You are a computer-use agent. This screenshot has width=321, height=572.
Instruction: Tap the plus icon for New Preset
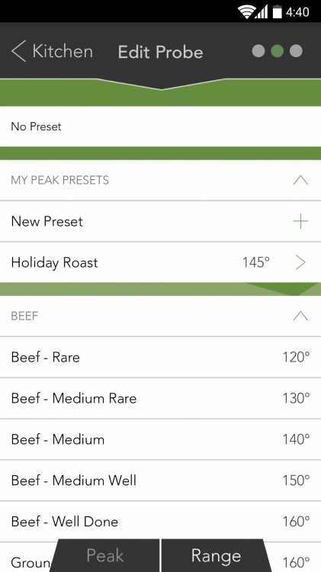(300, 221)
